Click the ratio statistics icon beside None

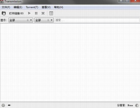click(x=137, y=105)
